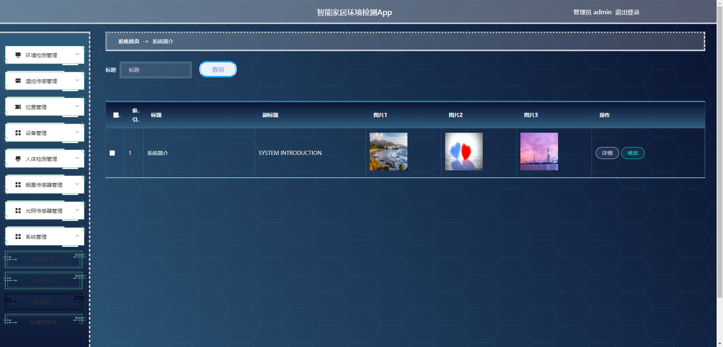Image resolution: width=723 pixels, height=347 pixels.
Task: Open the 轮播图管理 submenu item
Action: click(x=43, y=322)
